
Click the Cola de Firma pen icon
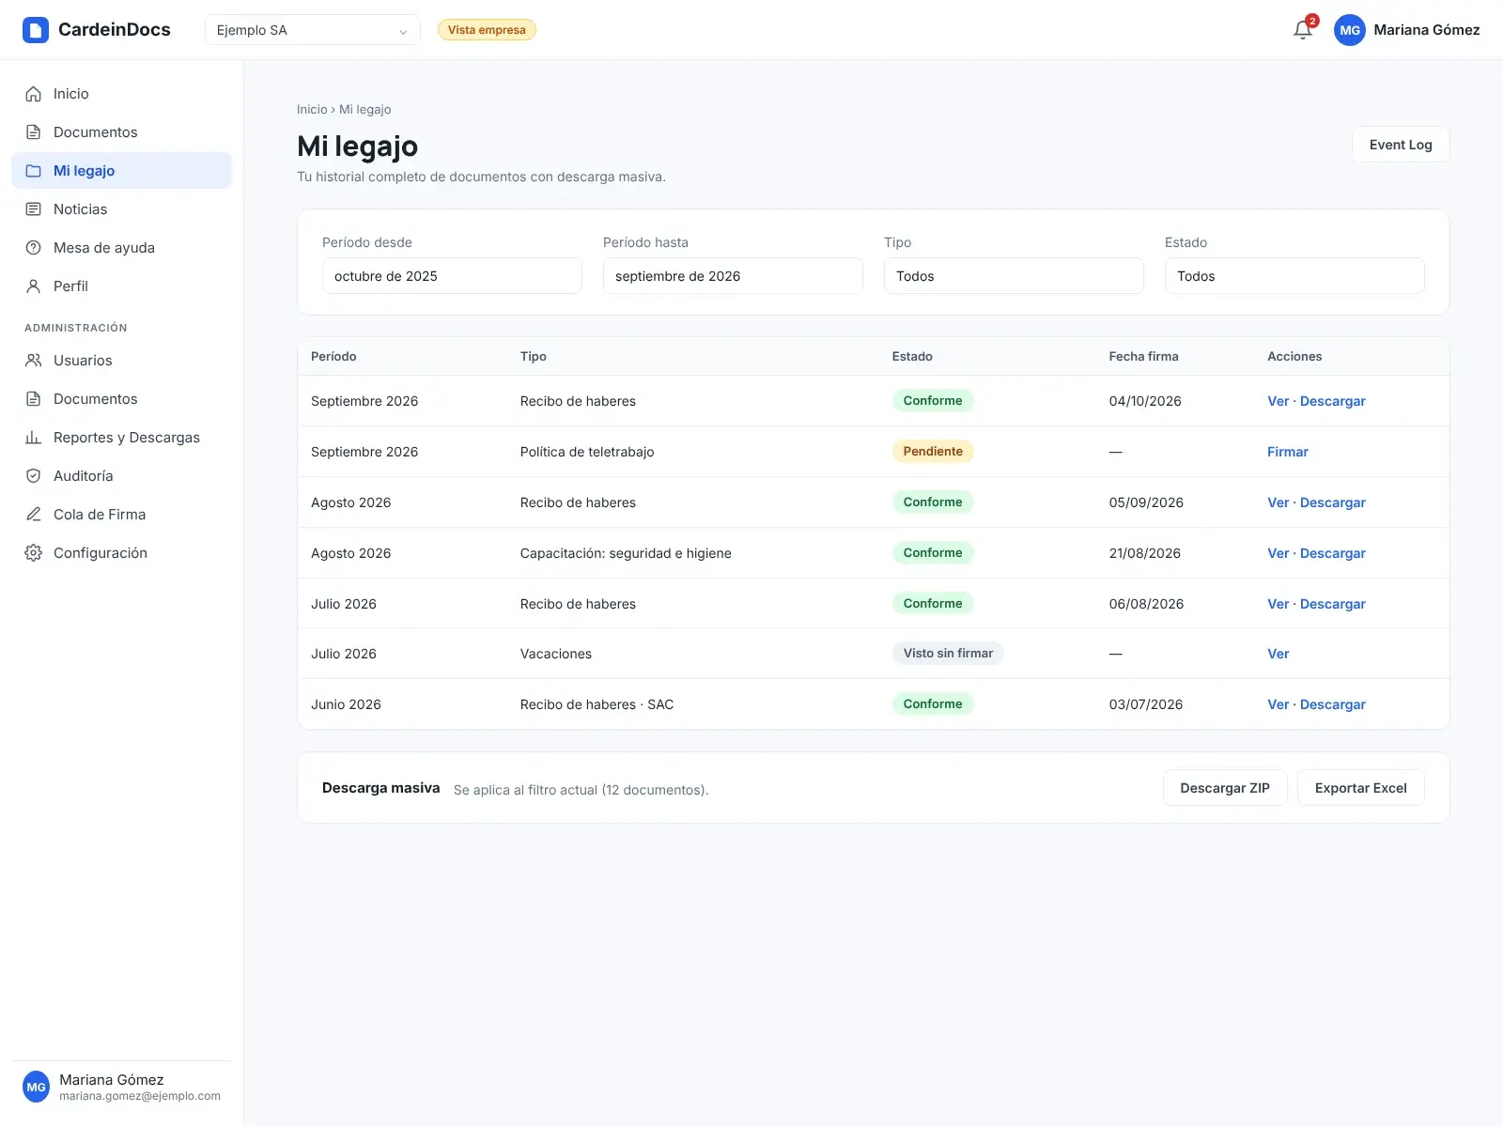tap(34, 515)
